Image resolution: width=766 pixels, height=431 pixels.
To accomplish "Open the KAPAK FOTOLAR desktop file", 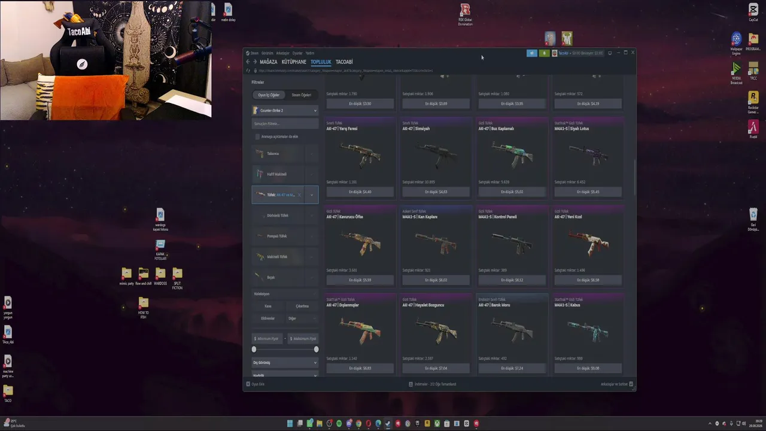I will [x=160, y=250].
